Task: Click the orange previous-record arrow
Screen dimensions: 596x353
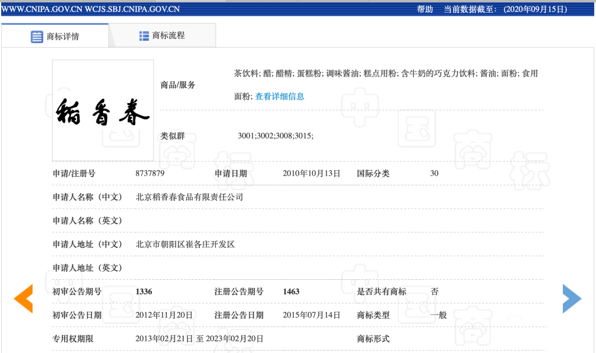Action: tap(24, 298)
